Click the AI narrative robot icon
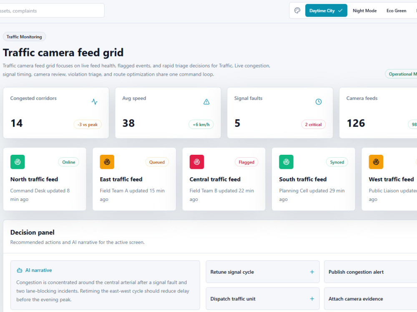417x312 pixels. click(x=20, y=270)
